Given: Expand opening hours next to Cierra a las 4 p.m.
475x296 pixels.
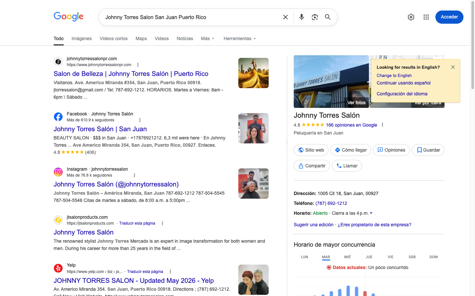Looking at the screenshot, I should [371, 213].
